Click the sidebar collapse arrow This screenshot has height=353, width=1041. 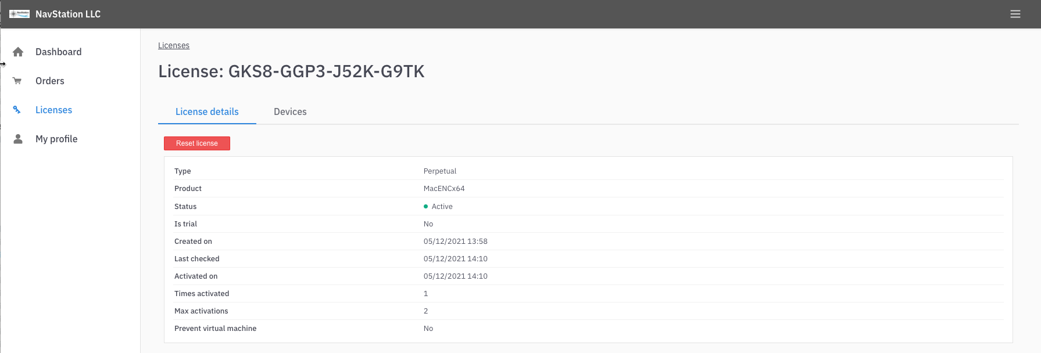point(3,65)
